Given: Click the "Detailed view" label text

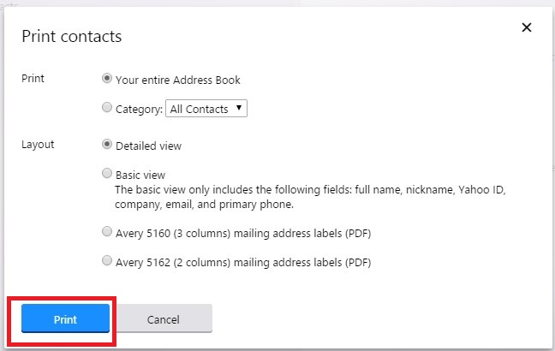Looking at the screenshot, I should coord(148,146).
